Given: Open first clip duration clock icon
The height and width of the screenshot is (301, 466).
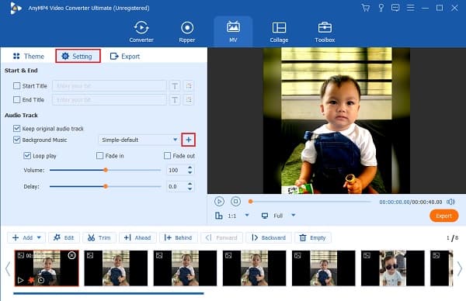Looking at the screenshot, I should (x=41, y=280).
